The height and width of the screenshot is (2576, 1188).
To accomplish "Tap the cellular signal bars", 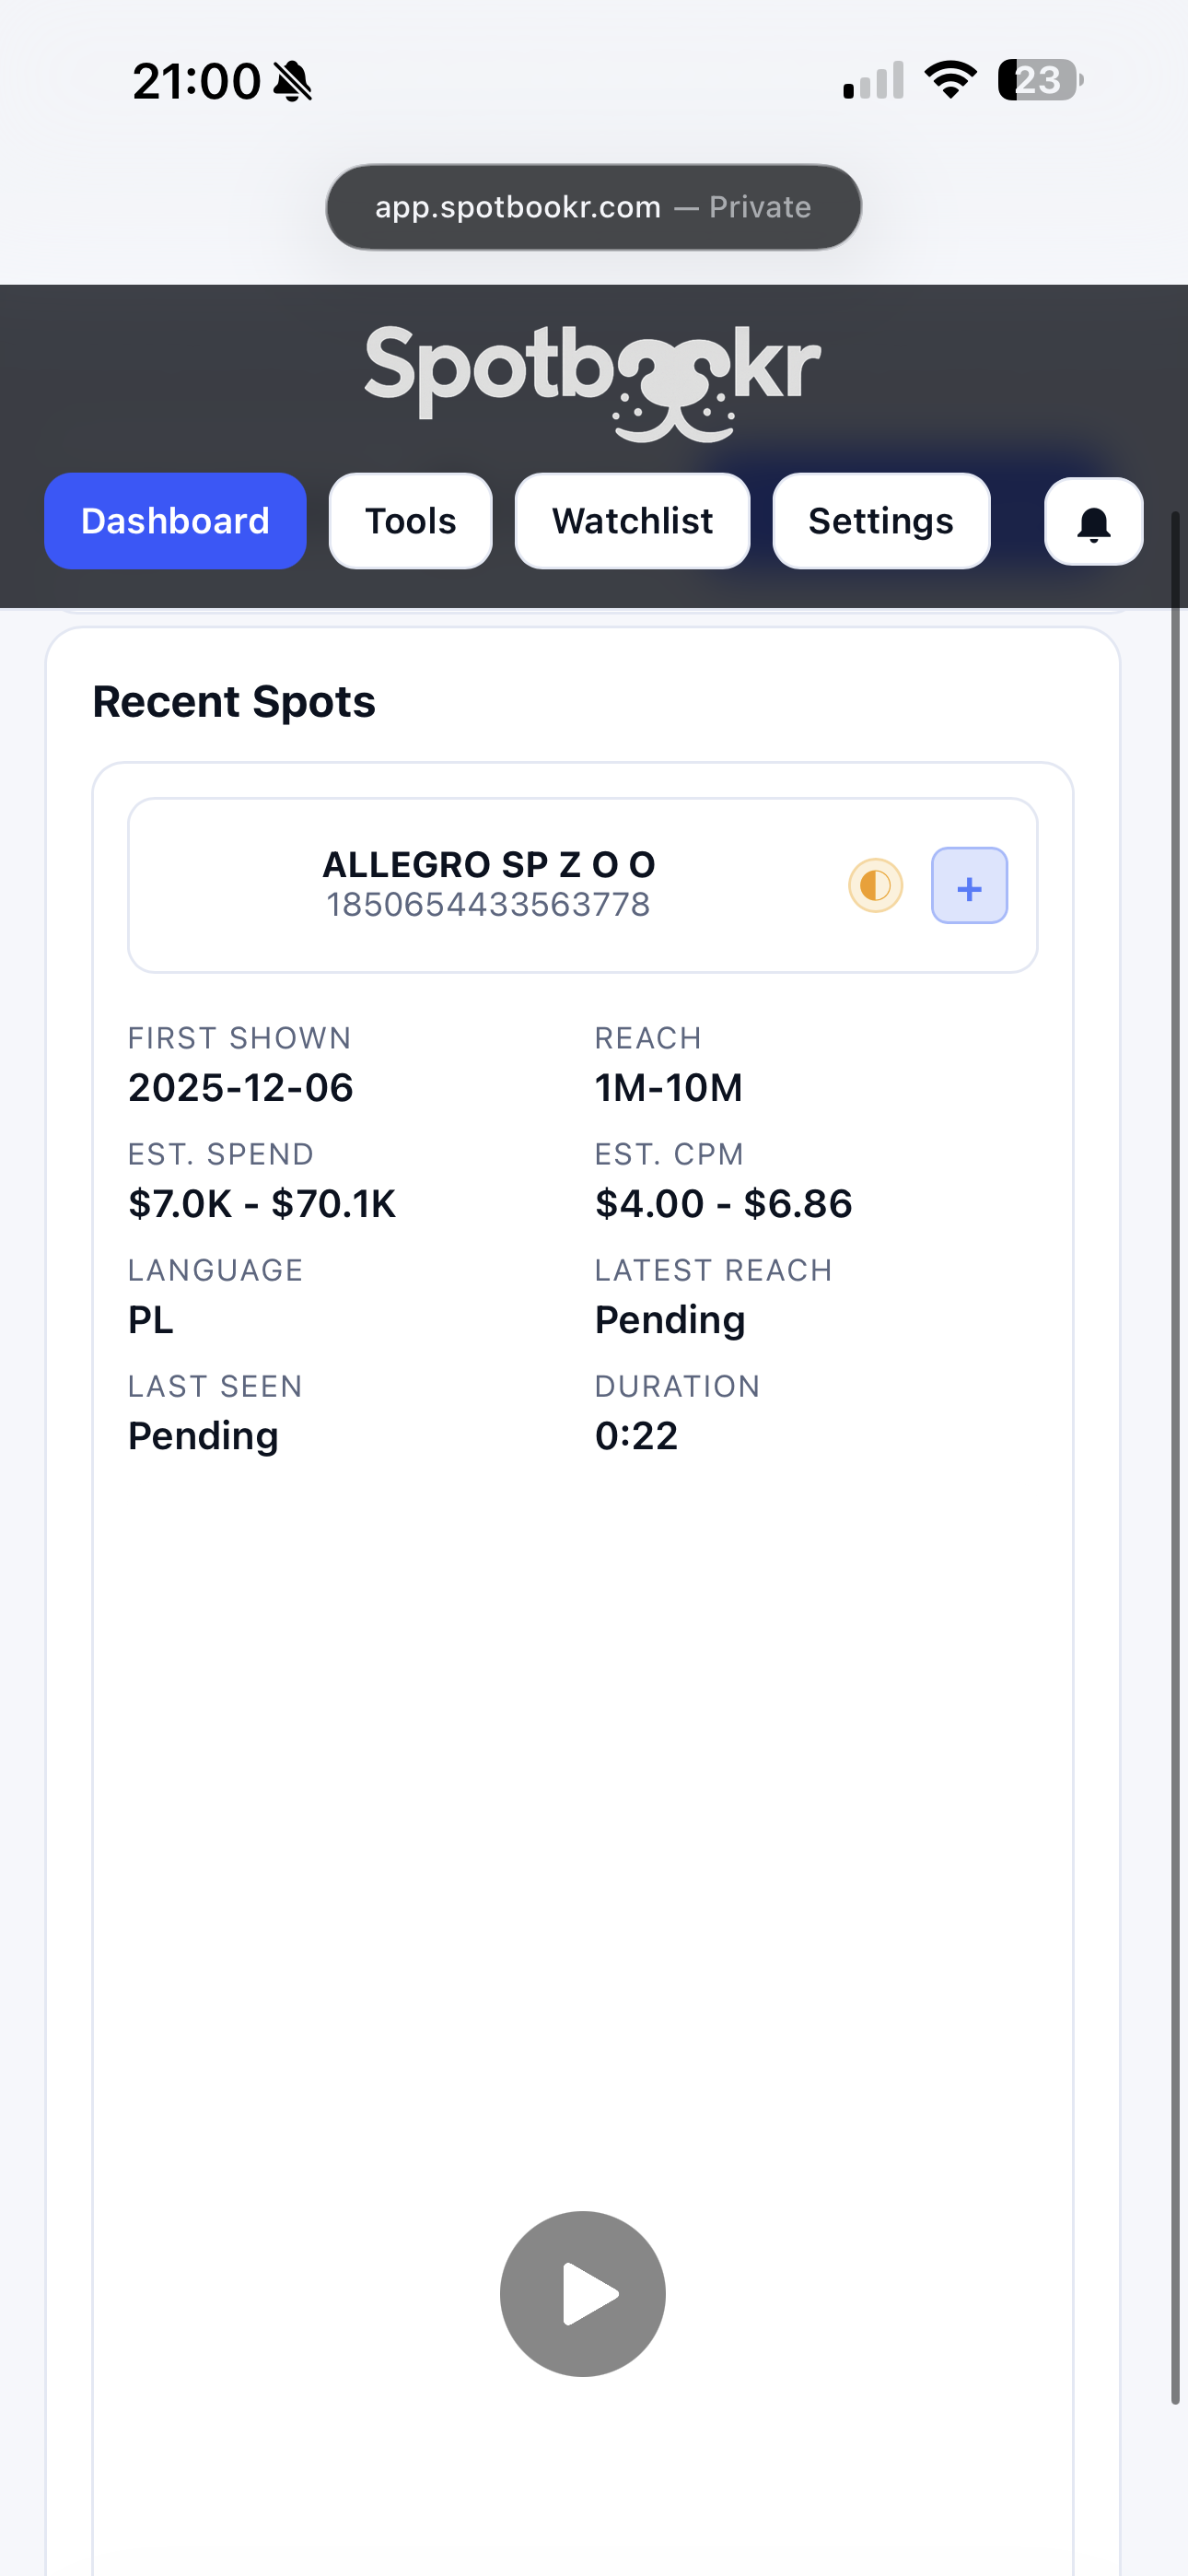I will (x=873, y=81).
